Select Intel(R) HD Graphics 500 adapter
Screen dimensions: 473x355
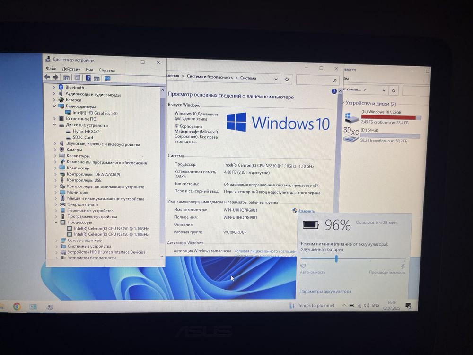95,113
